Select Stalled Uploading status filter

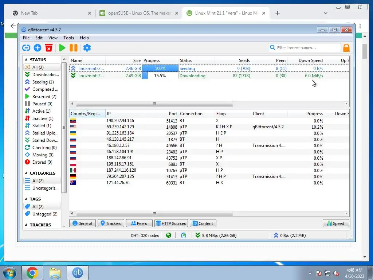[x=42, y=133]
